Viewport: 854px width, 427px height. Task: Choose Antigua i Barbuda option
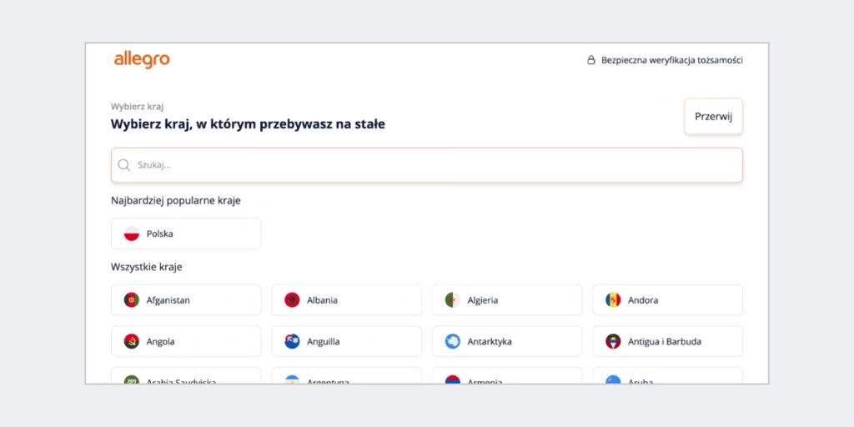click(667, 342)
